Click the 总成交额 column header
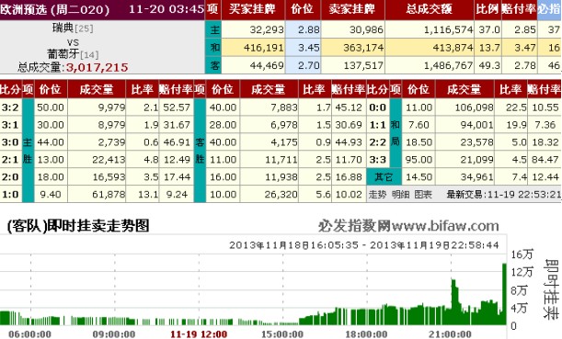 [430, 9]
